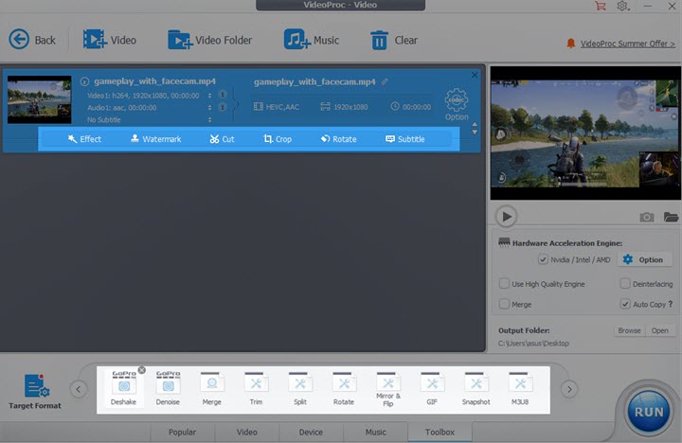Switch to the Device tab
Image resolution: width=682 pixels, height=443 pixels.
point(311,433)
